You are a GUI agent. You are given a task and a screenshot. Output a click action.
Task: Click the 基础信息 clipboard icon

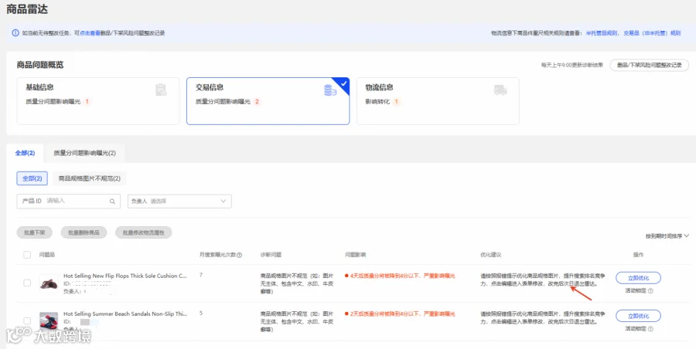(x=161, y=90)
